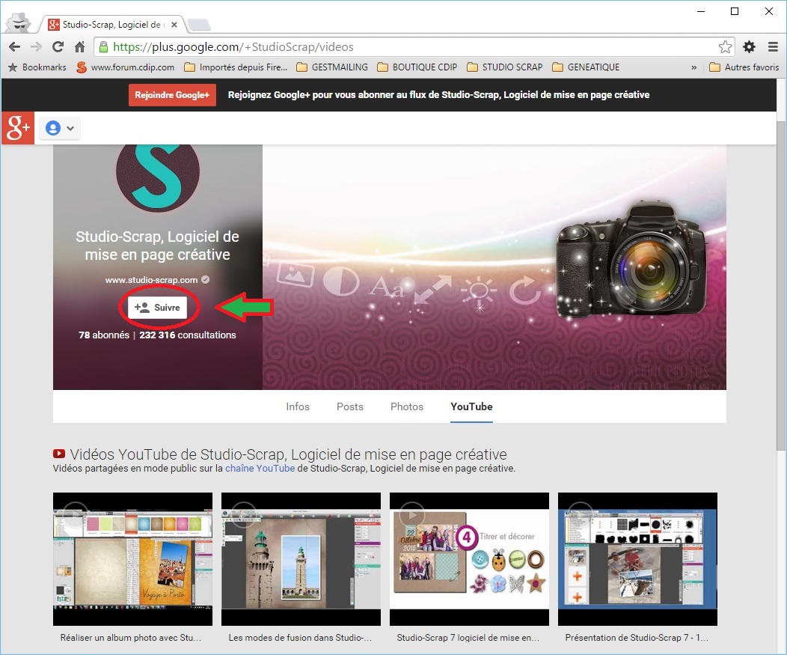Click the verified checkmark beside studio-scrap.com
The height and width of the screenshot is (655, 787).
coord(205,280)
